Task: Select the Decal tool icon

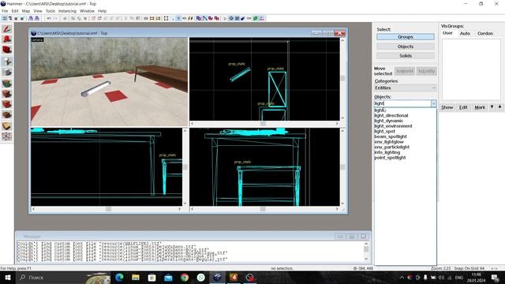Action: coord(7,104)
